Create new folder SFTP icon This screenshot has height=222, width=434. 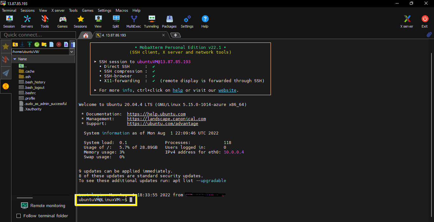[x=44, y=44]
